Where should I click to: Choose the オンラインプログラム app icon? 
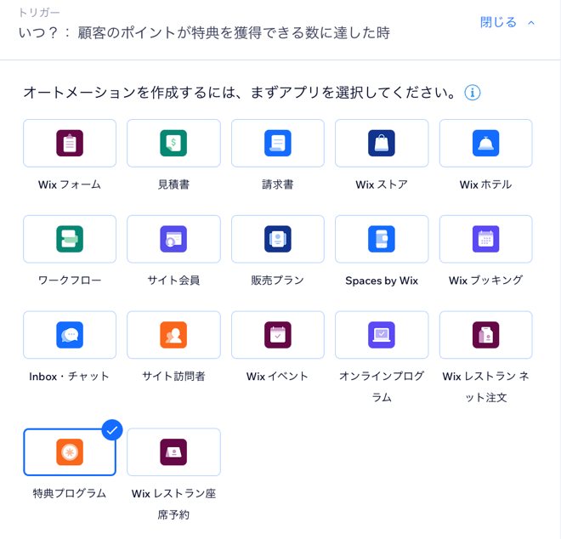(382, 335)
